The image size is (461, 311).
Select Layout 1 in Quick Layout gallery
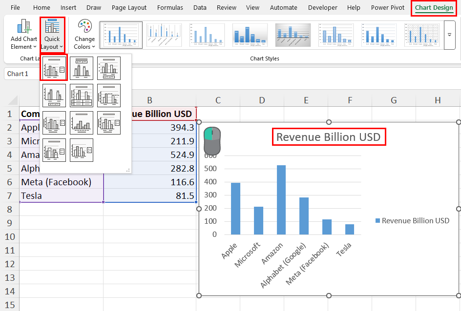coord(54,68)
